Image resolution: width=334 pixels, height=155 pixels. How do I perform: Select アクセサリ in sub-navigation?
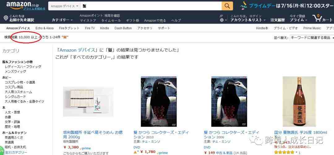pos(145,28)
